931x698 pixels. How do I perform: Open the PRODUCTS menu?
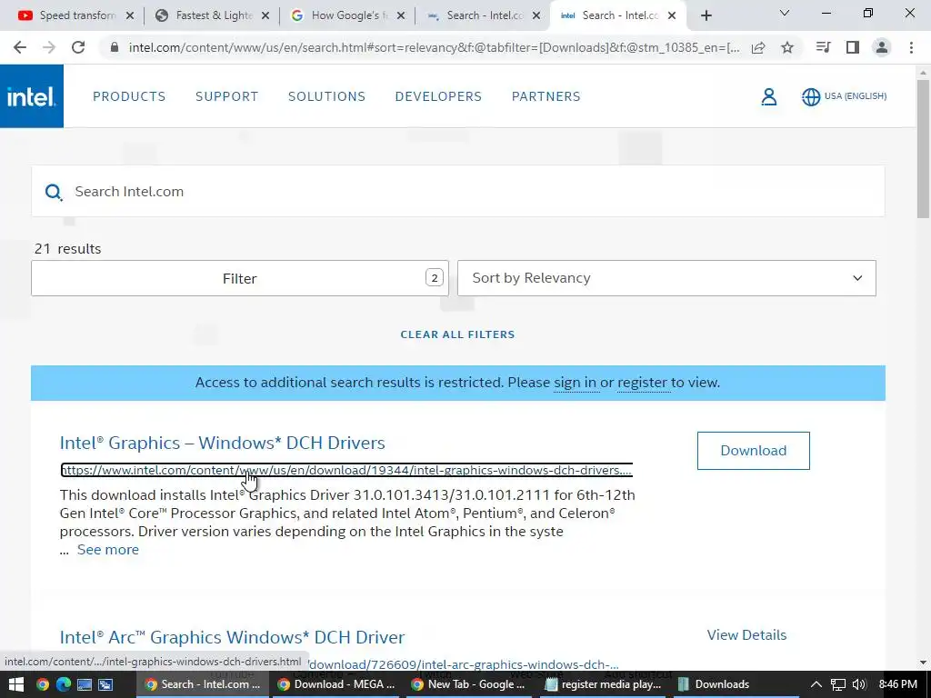coord(129,96)
